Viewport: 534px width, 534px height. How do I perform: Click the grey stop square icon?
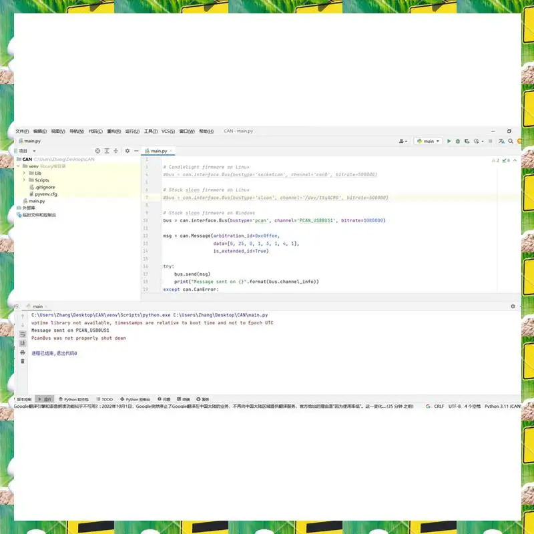pyautogui.click(x=491, y=141)
